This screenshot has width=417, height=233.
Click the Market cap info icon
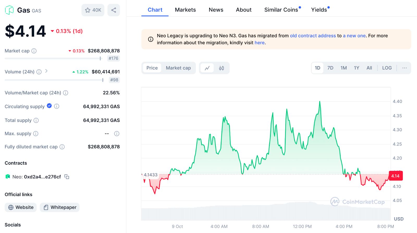(34, 51)
